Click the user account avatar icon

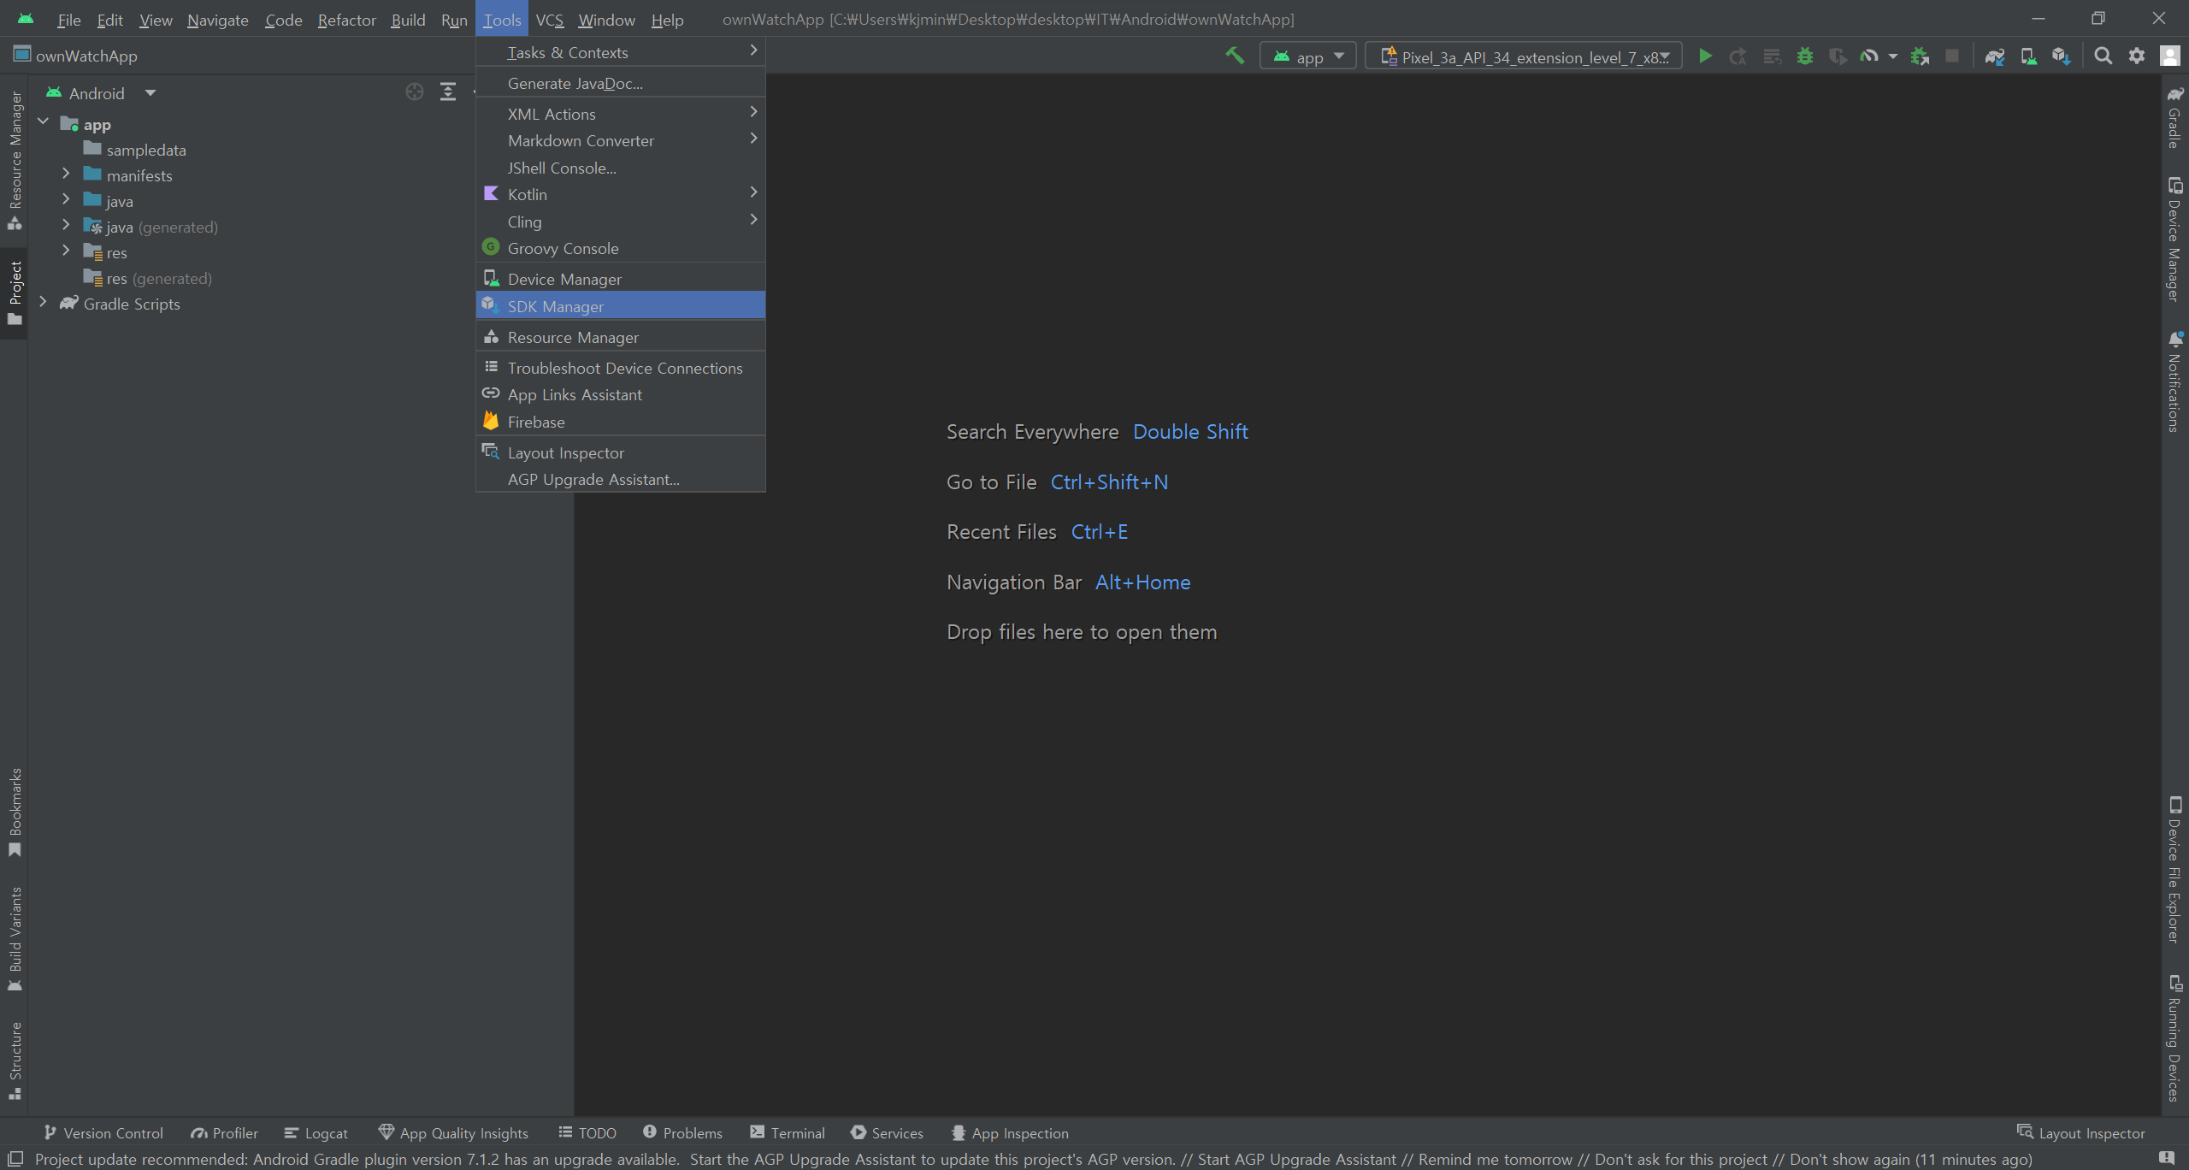coord(2169,56)
